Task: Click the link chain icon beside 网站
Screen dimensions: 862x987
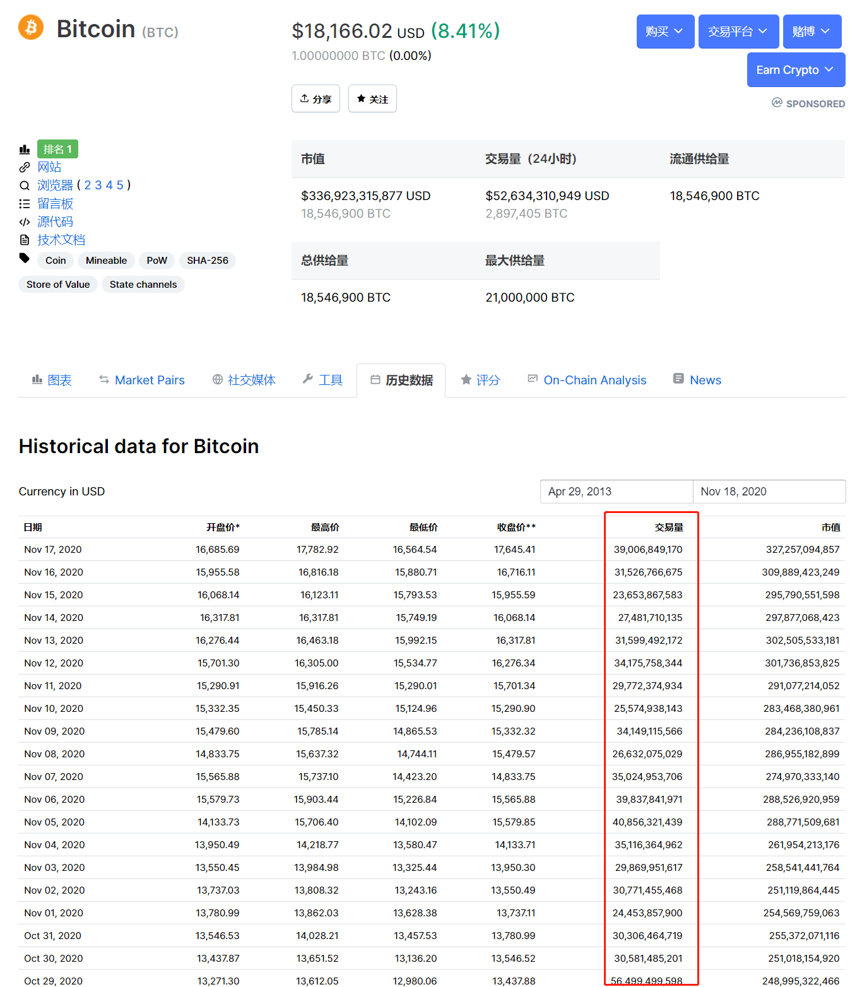Action: 25,167
